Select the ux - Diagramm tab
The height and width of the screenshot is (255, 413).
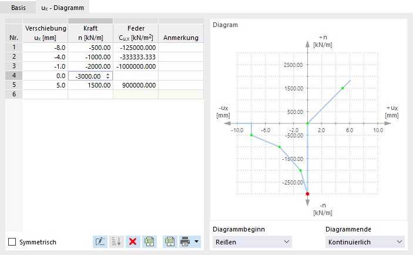pyautogui.click(x=62, y=8)
